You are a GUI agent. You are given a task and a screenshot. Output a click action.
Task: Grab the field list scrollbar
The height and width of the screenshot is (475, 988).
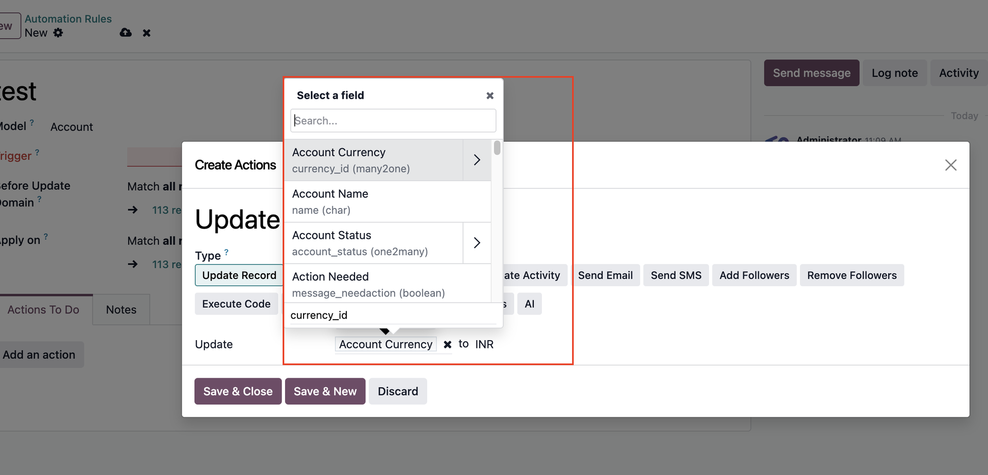pyautogui.click(x=497, y=148)
